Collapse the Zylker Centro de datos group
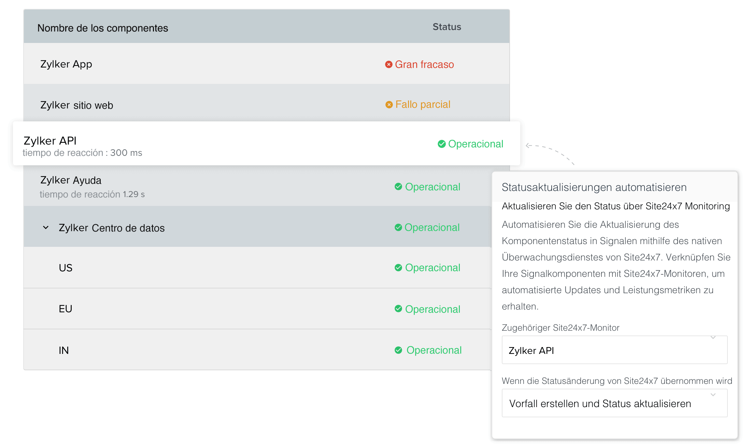The image size is (751, 448). coord(45,227)
